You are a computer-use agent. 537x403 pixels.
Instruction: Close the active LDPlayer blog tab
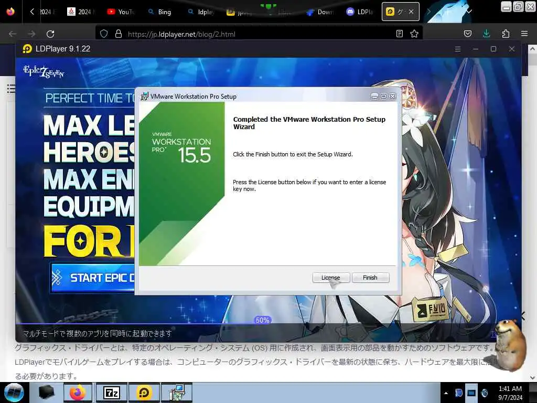click(411, 12)
